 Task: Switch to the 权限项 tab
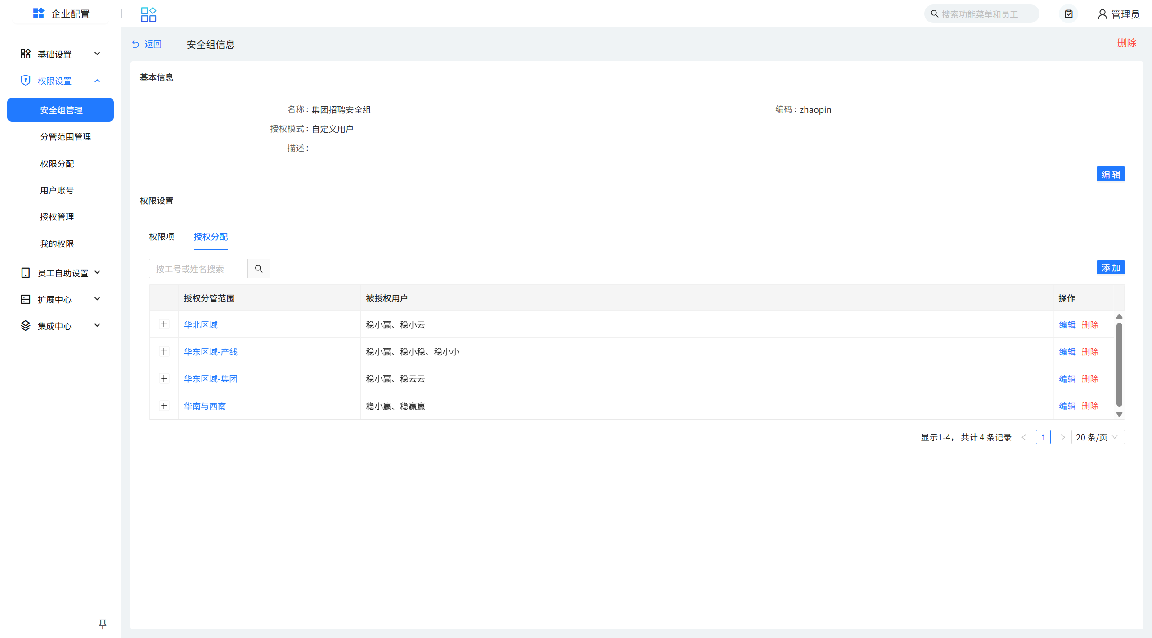pos(162,237)
